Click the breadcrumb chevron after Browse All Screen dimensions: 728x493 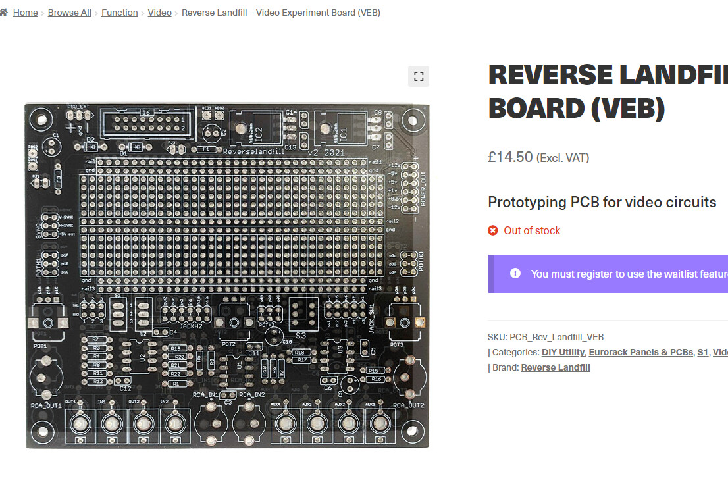tap(97, 13)
